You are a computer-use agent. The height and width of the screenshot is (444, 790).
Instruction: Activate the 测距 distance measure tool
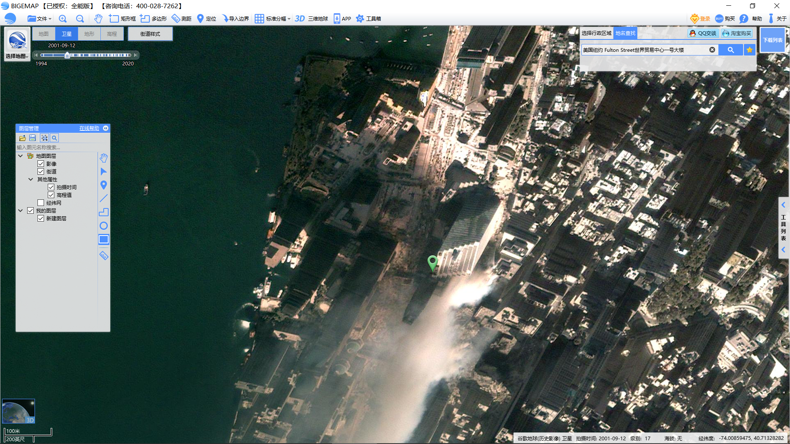pyautogui.click(x=181, y=18)
